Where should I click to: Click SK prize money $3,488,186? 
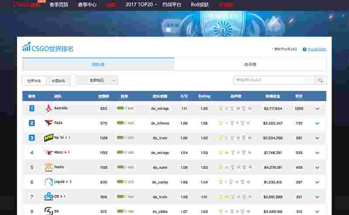(273, 212)
